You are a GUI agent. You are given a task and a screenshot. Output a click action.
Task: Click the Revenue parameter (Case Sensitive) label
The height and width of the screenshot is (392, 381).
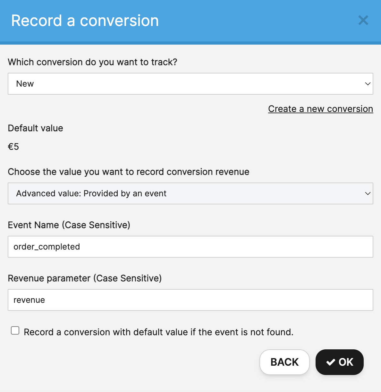point(85,278)
